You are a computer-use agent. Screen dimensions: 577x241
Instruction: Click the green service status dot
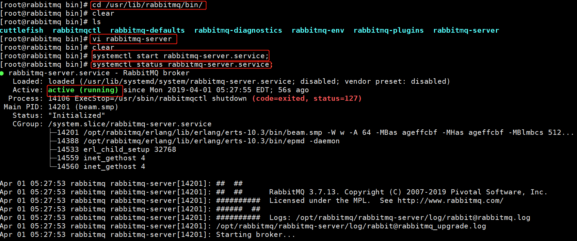click(x=2, y=73)
